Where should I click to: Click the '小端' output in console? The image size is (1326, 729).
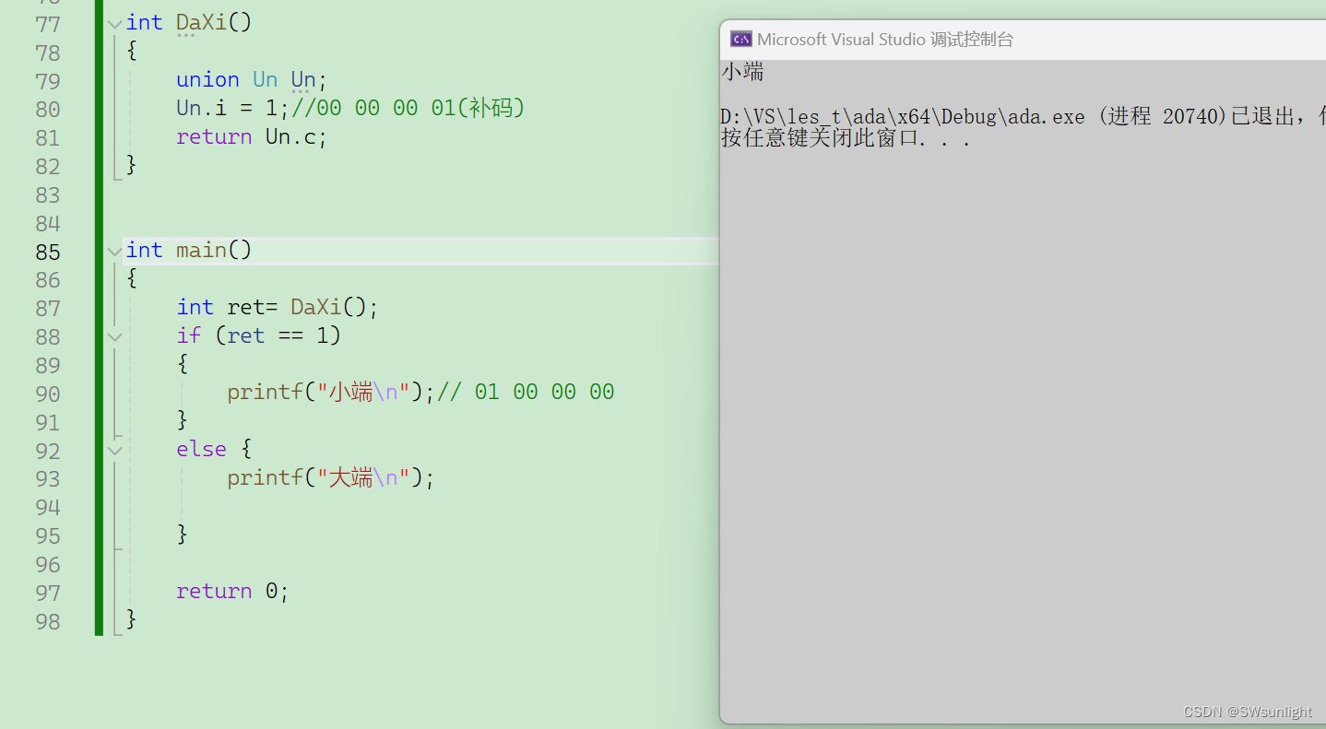click(x=742, y=72)
